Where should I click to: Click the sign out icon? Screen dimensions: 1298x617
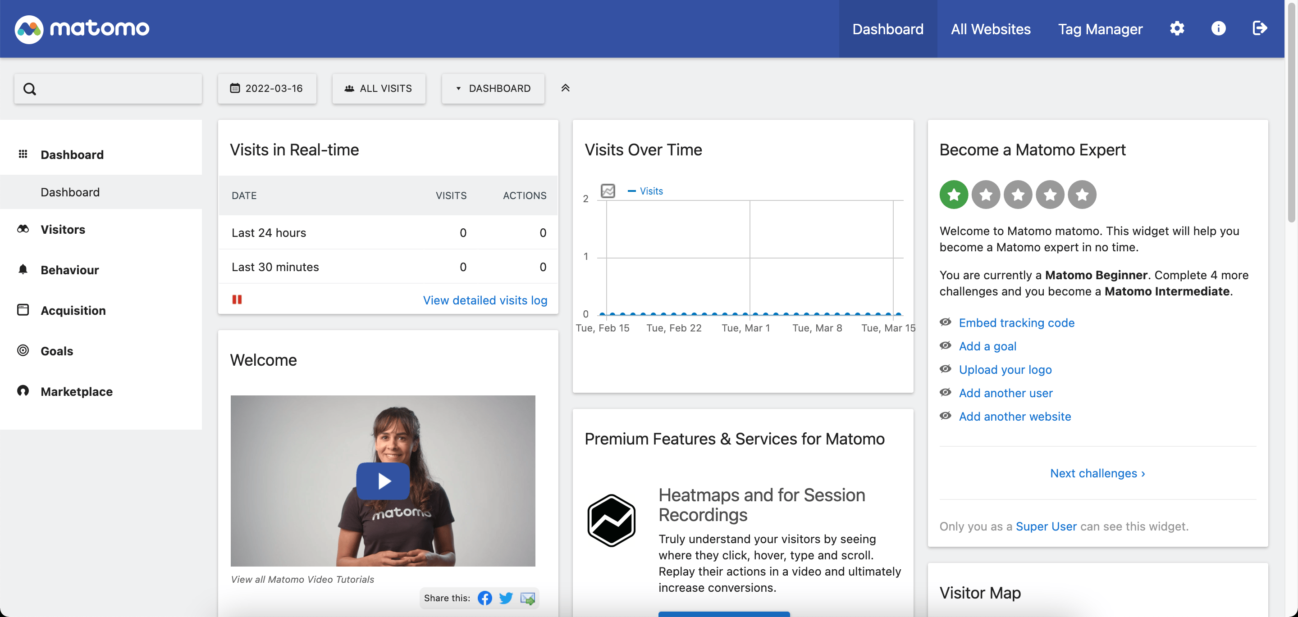pyautogui.click(x=1259, y=28)
